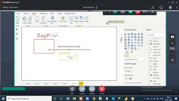Open the Fields well tab in Visualizations
This screenshot has width=179, height=101.
(127, 52)
